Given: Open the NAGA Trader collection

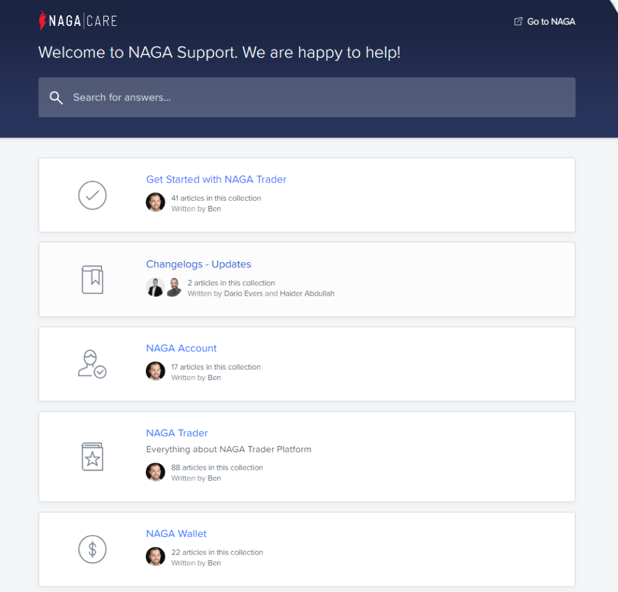Looking at the screenshot, I should (x=177, y=433).
